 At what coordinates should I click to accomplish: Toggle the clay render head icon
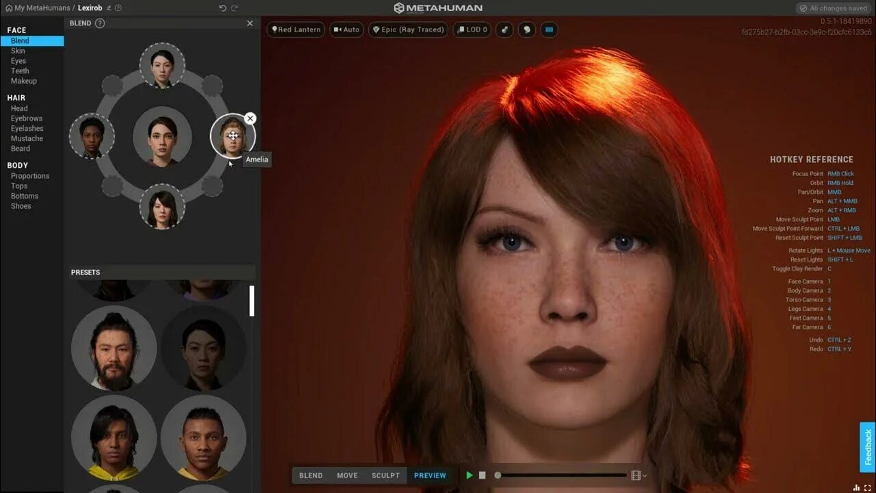[526, 30]
